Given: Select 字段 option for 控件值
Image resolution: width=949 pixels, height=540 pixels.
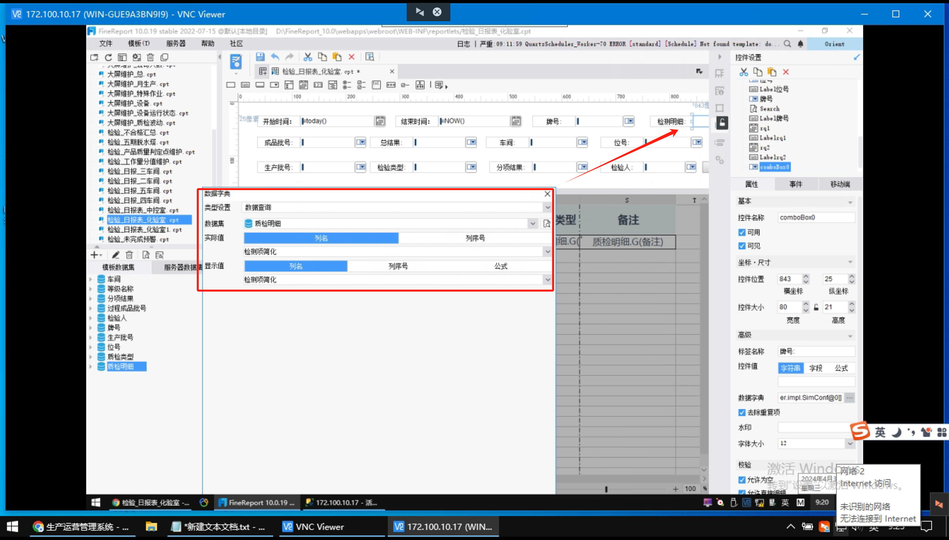Looking at the screenshot, I should click(816, 368).
